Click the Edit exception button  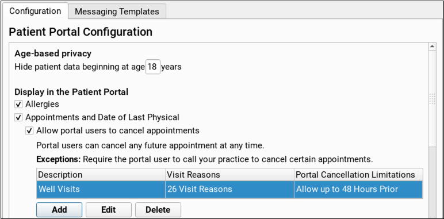109,210
